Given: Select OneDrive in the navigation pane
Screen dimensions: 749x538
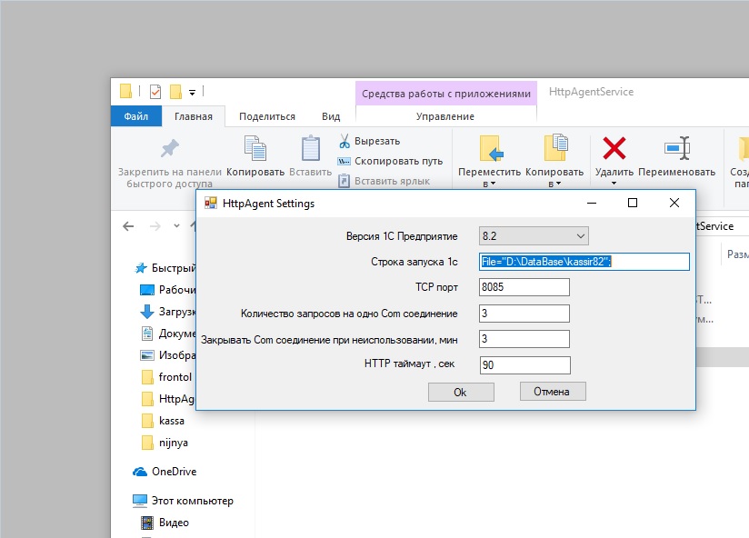Looking at the screenshot, I should [173, 472].
